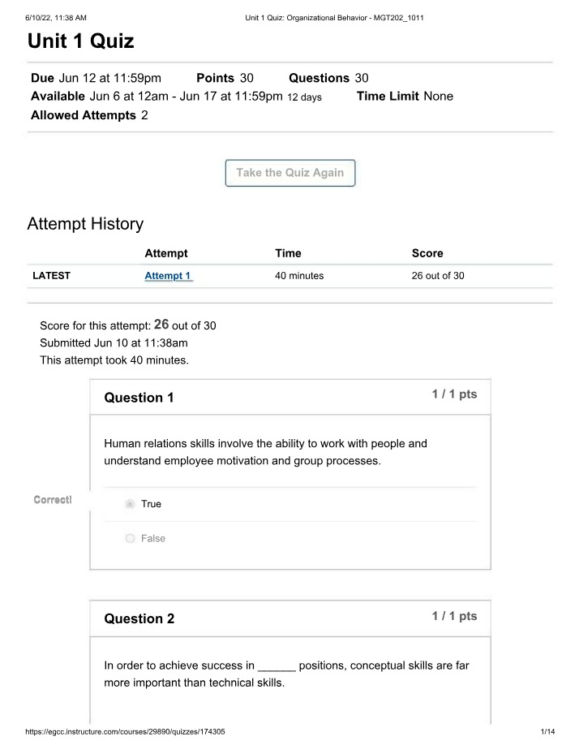Click Question 2 points 1 / 1 pts
The image size is (579, 745).
(454, 616)
